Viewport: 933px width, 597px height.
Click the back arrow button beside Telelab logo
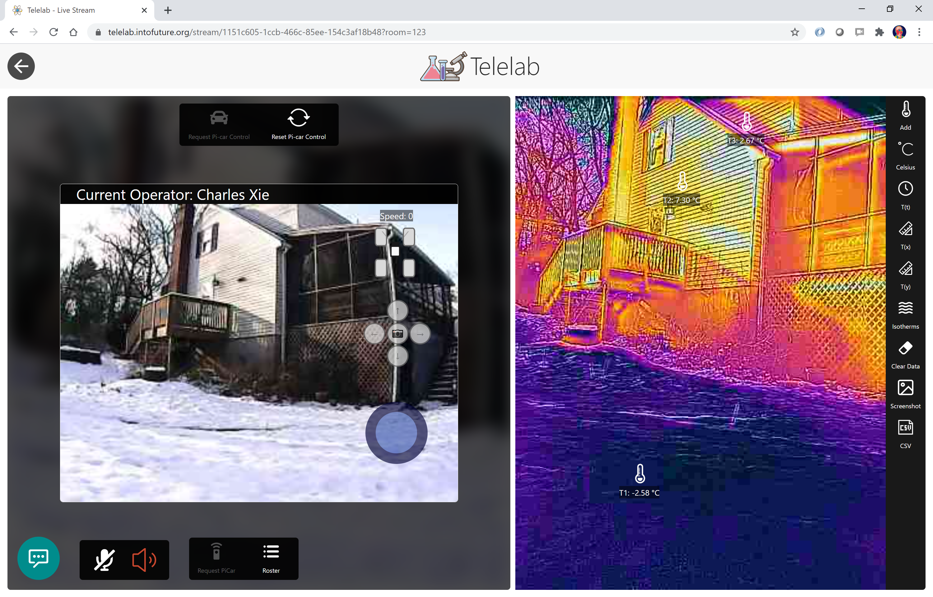[x=21, y=66]
